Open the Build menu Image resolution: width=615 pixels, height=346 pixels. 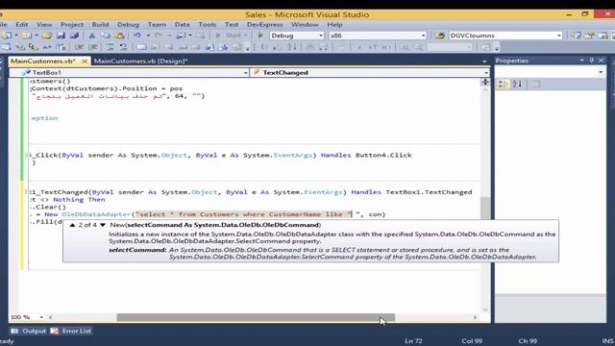click(x=100, y=24)
